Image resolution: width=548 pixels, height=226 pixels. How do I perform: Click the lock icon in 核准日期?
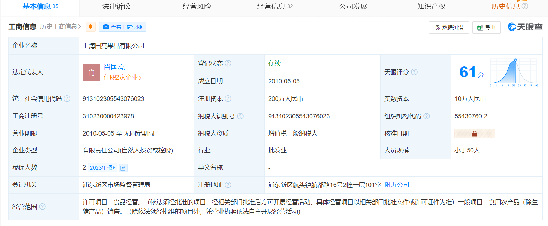pyautogui.click(x=475, y=133)
